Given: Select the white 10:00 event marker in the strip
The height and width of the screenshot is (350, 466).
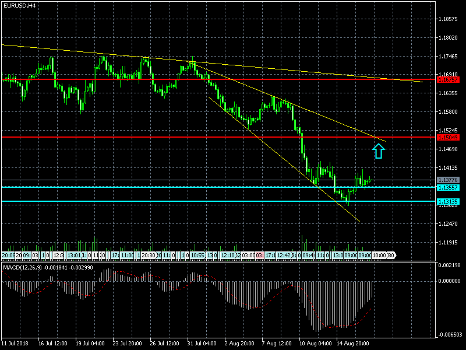Looking at the screenshot, I should pos(379,256).
